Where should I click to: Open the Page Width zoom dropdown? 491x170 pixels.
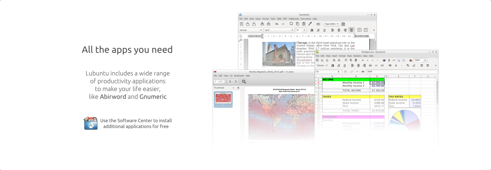(x=332, y=24)
